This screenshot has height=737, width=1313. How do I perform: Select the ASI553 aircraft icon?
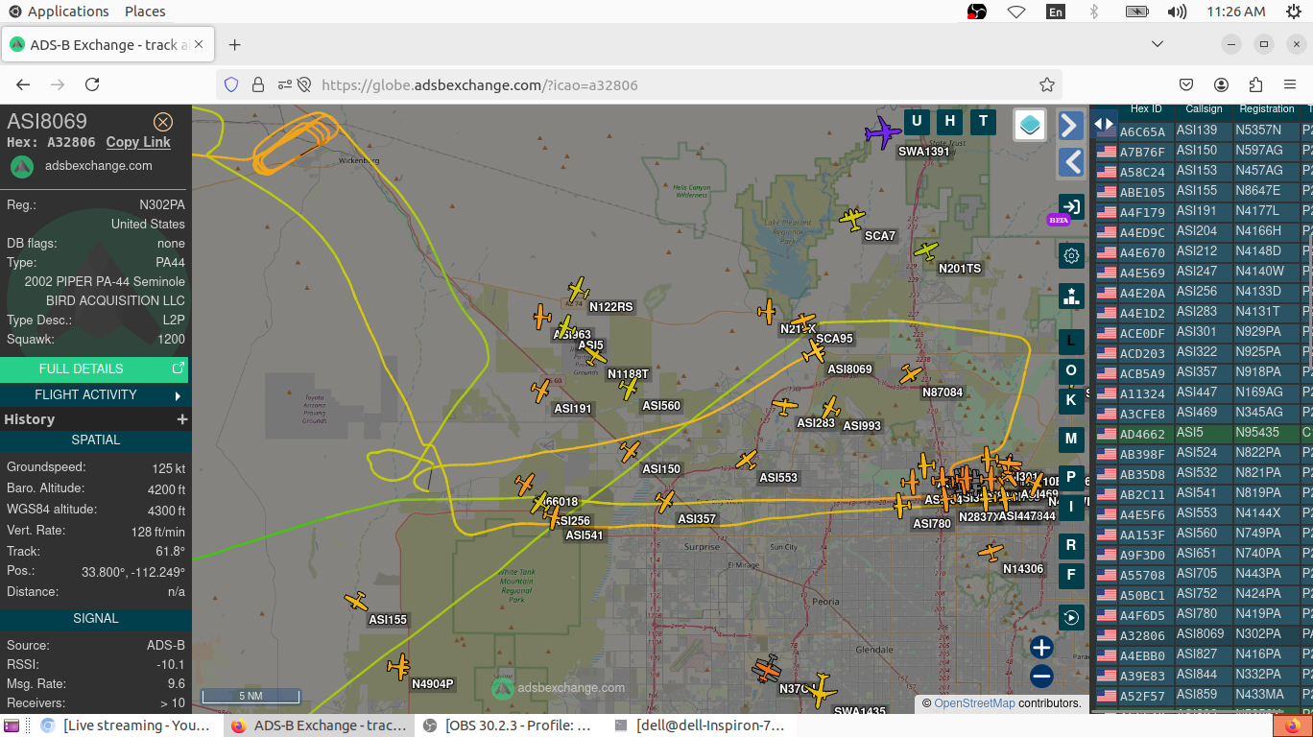tap(747, 461)
